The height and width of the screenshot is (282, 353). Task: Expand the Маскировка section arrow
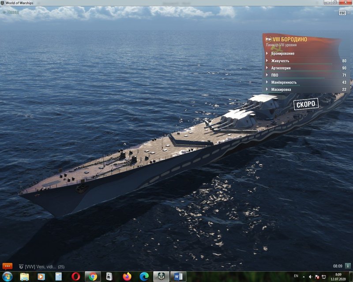[267, 89]
